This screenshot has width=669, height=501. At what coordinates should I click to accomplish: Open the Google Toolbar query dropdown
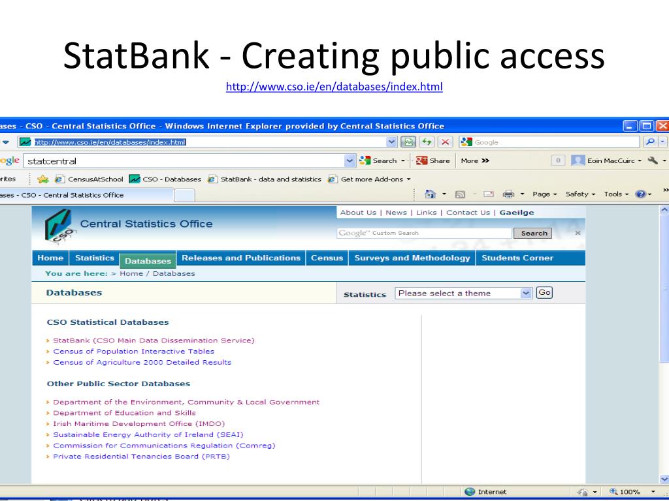(350, 161)
